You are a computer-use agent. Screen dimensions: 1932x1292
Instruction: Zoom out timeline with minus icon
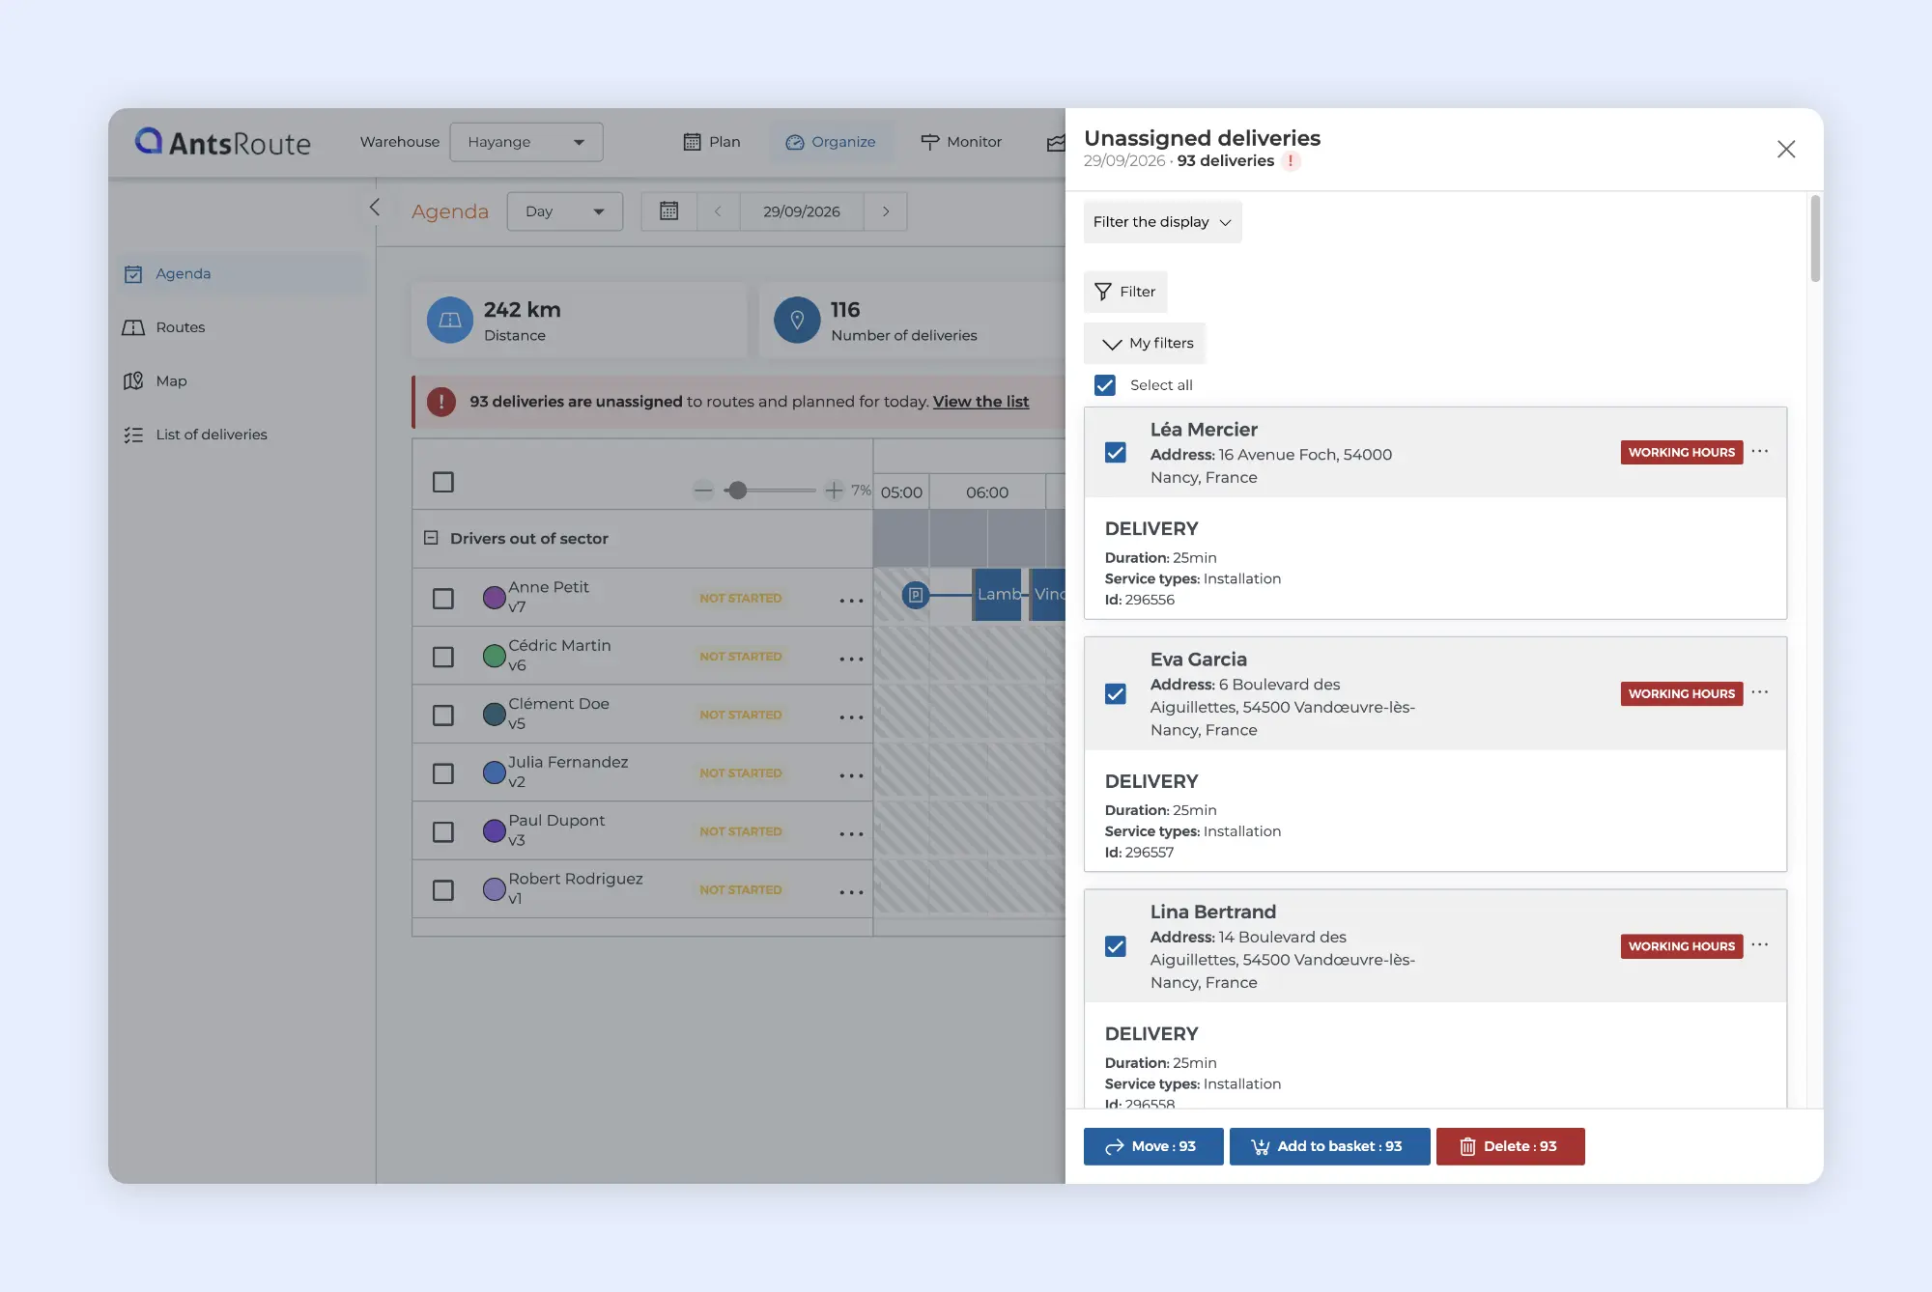[703, 491]
